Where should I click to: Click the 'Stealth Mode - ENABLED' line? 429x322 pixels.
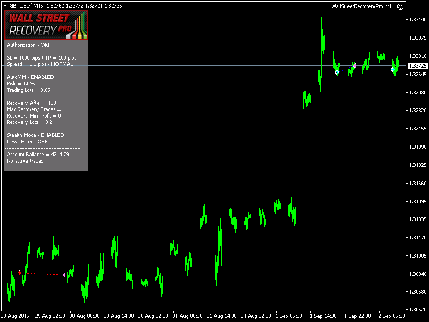pos(35,135)
